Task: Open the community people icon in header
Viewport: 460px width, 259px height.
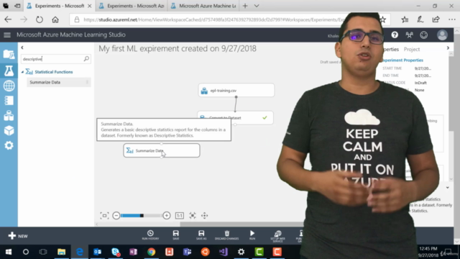Action: 409,35
